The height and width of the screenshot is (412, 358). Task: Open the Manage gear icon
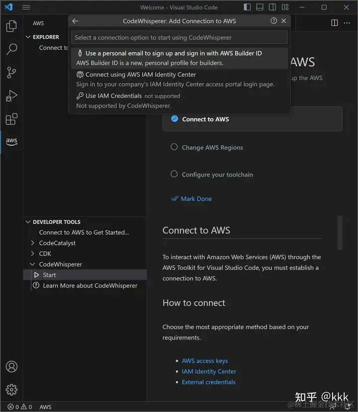pyautogui.click(x=11, y=390)
